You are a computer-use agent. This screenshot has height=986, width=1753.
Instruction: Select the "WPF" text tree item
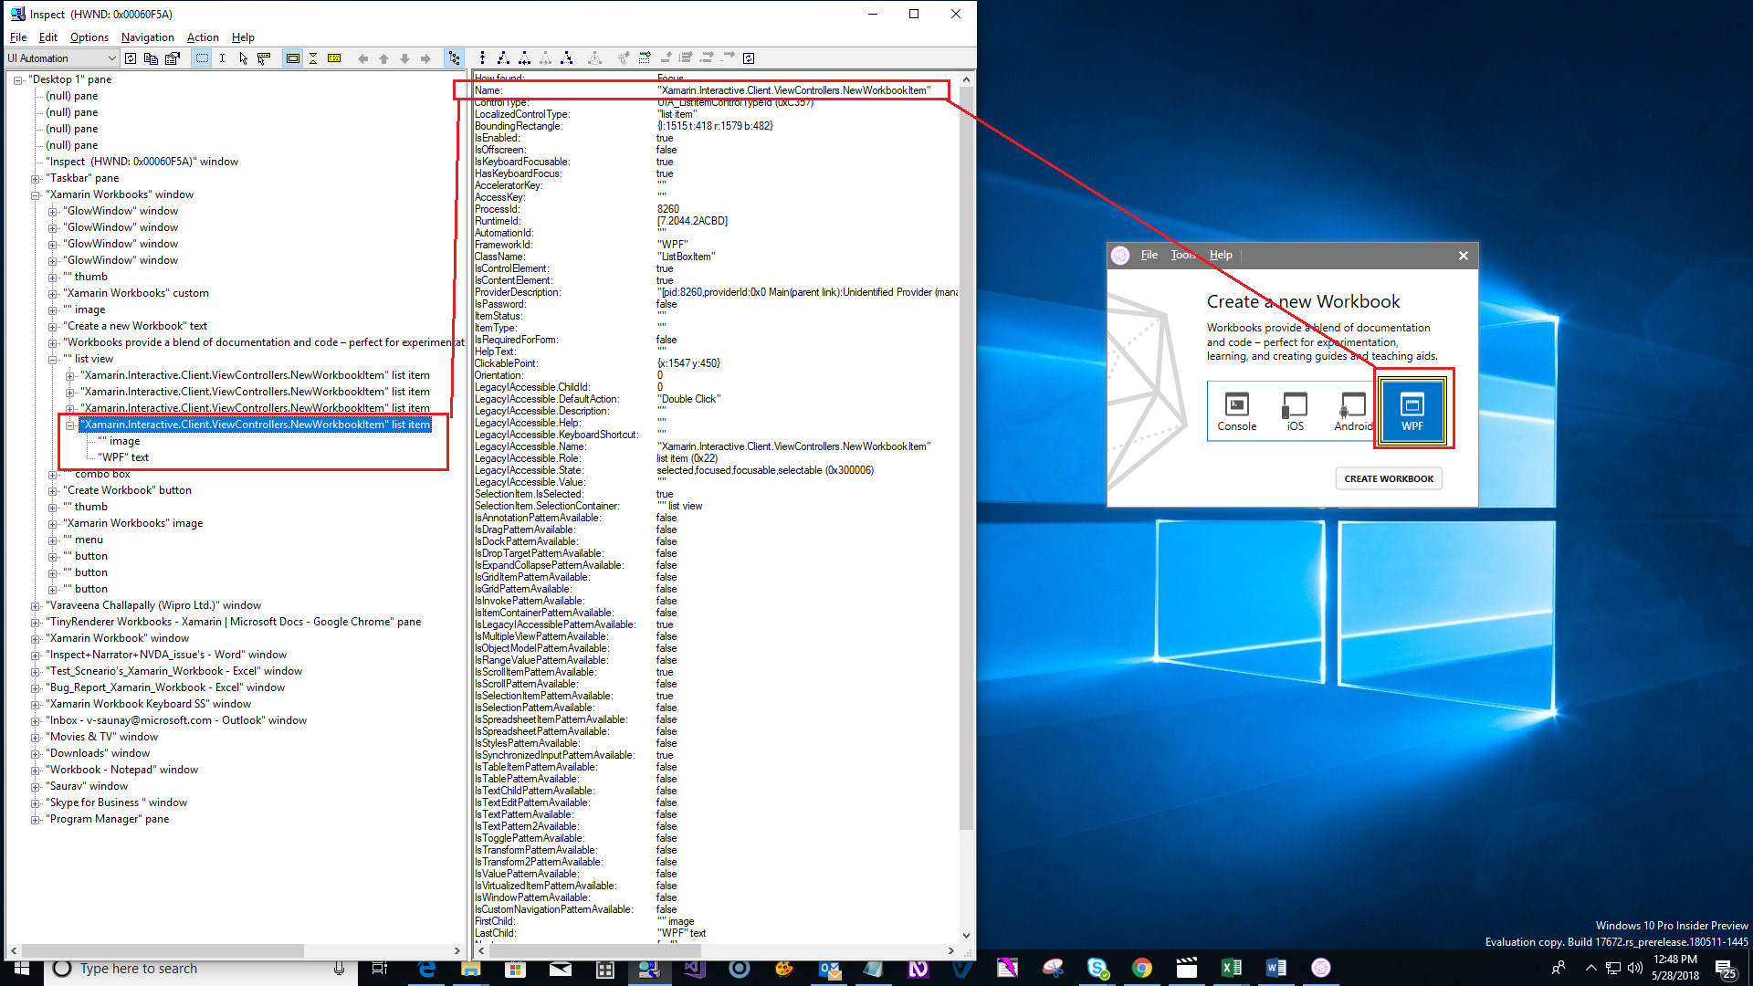pyautogui.click(x=123, y=457)
